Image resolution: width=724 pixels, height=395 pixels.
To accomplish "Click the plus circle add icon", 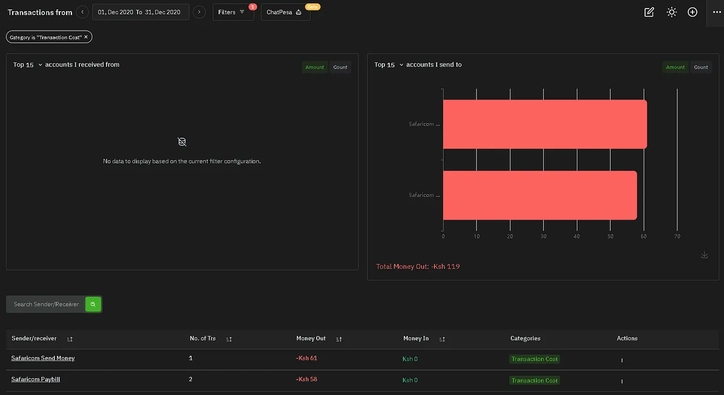I will click(x=693, y=12).
